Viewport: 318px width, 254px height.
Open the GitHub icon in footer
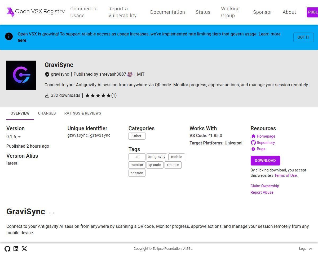7,249
